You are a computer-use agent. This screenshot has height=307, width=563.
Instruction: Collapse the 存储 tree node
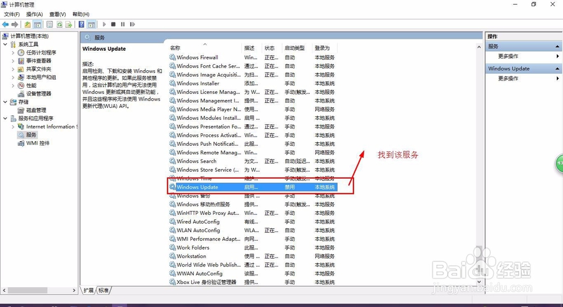tap(5, 102)
